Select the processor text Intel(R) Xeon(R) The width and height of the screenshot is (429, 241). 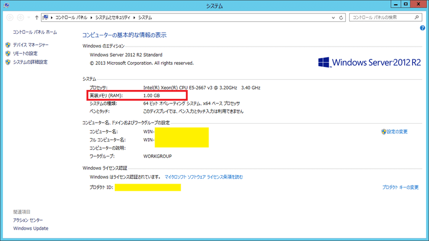click(x=160, y=88)
